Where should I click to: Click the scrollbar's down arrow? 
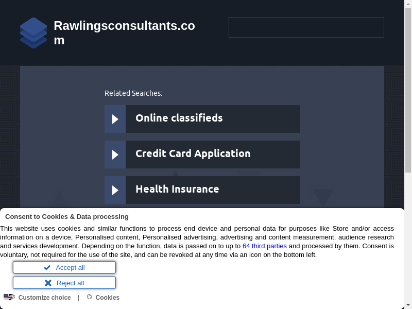(408, 305)
